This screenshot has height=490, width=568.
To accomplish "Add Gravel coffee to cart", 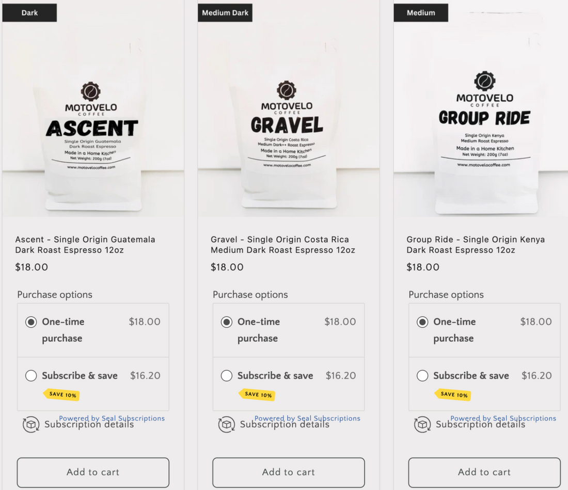I will pos(289,472).
